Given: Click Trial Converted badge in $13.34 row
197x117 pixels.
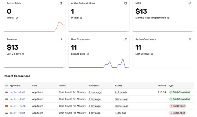Looking at the screenshot, I should click(180, 92).
